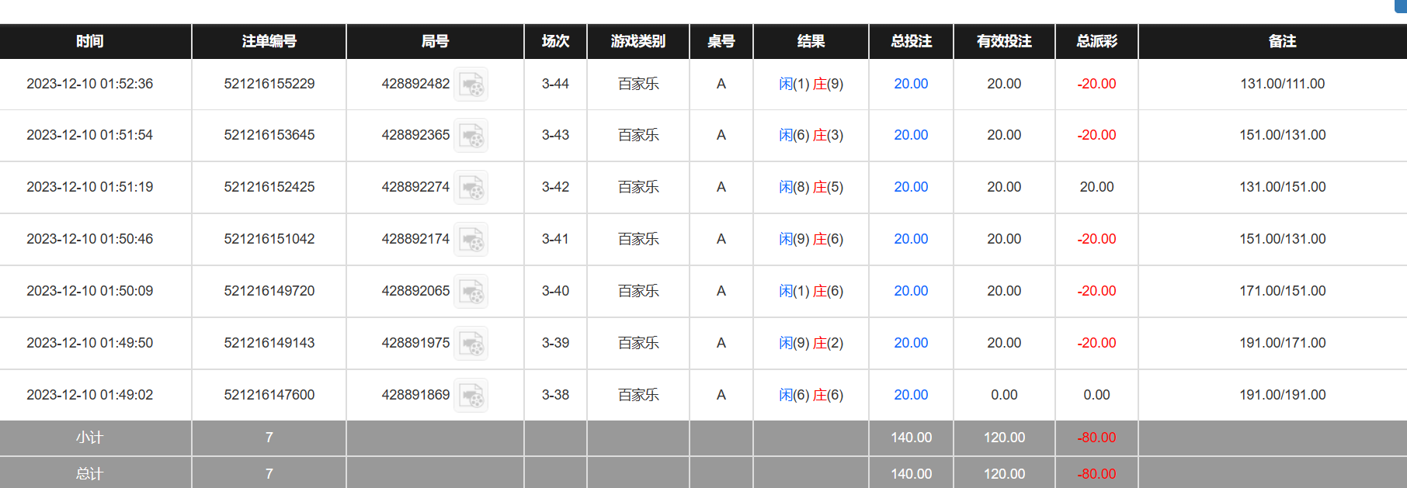Open video replay icon for round 428892365
Screen dimensions: 1407x488
[471, 135]
